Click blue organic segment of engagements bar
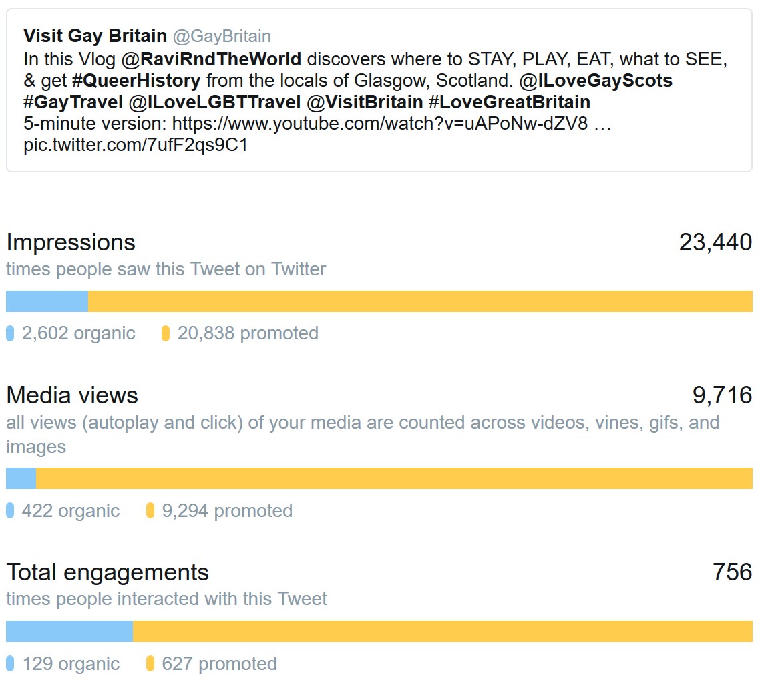 (69, 631)
